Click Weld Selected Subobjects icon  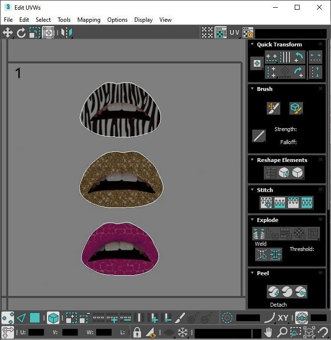tap(275, 254)
